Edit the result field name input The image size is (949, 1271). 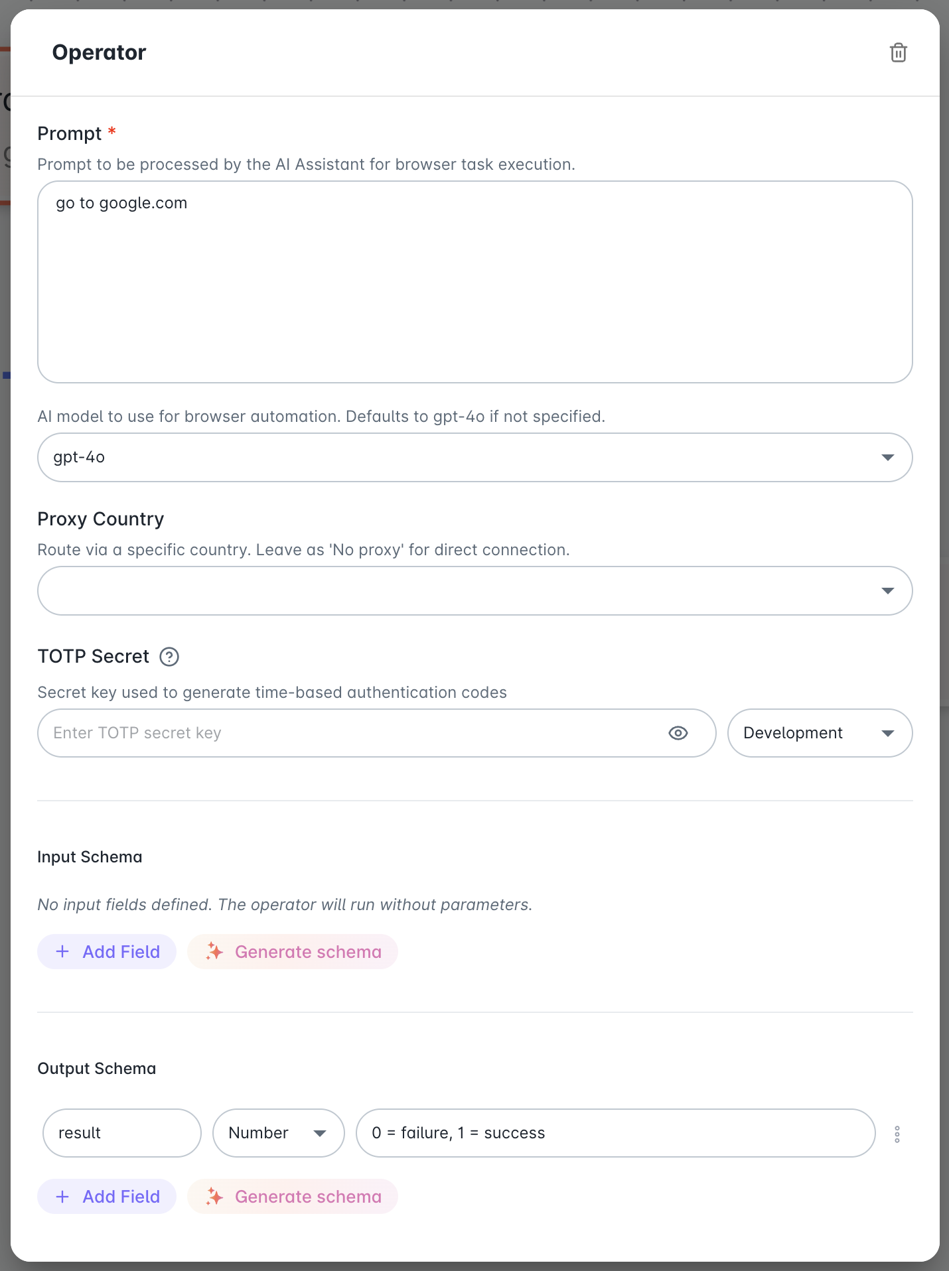pos(121,1133)
